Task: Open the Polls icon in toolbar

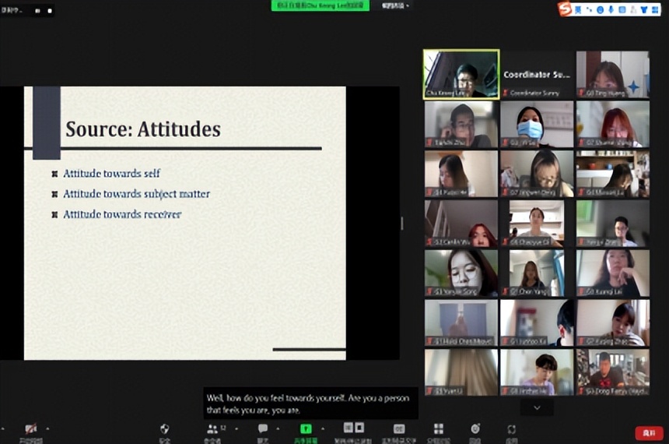Action: pyautogui.click(x=354, y=429)
